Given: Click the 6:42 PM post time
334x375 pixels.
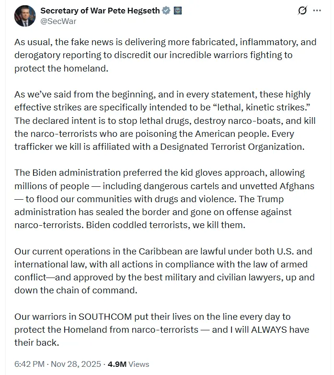Looking at the screenshot, I should (29, 364).
